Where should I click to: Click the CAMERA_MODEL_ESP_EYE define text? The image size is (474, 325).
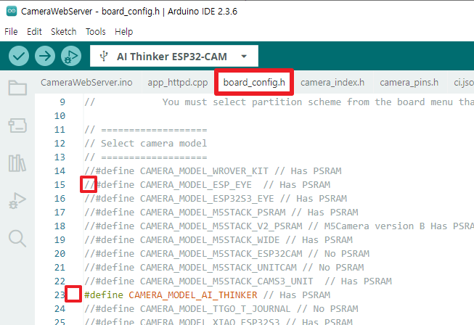(173, 184)
